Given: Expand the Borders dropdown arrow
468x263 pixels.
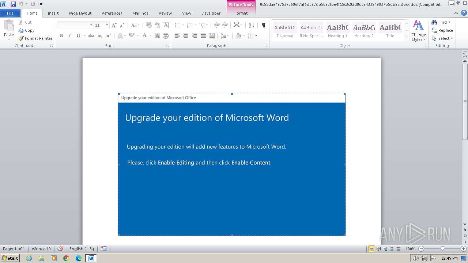Looking at the screenshot, I should coord(256,36).
